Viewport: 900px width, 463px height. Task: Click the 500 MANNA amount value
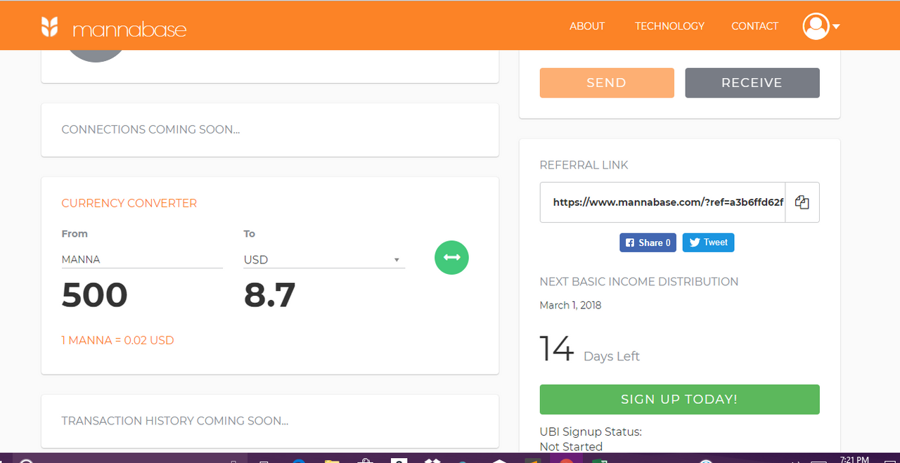tap(95, 295)
